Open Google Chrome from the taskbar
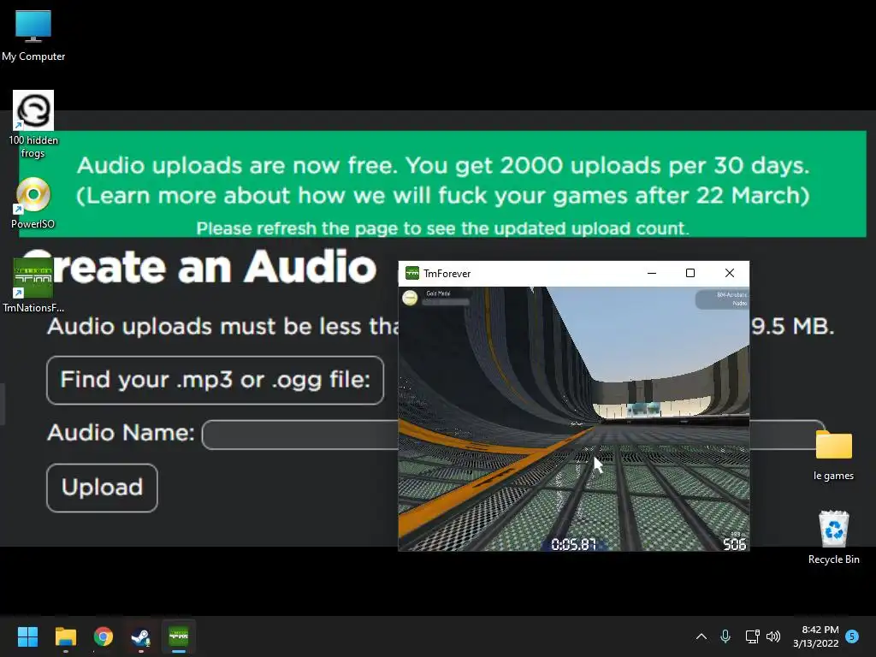 click(104, 636)
